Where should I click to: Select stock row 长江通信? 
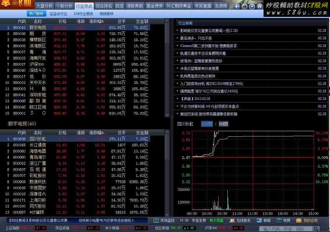[75, 145]
